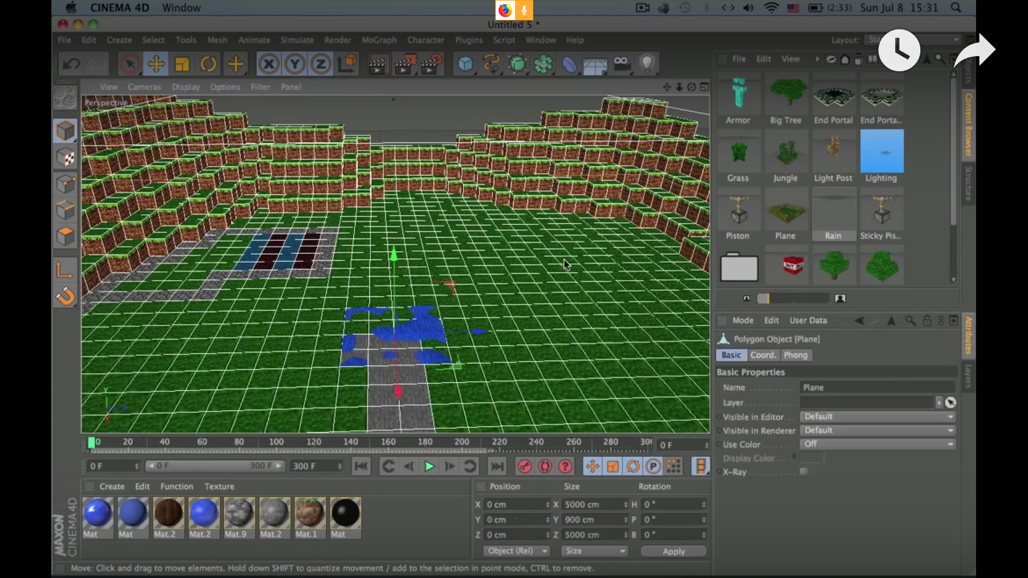
Task: Click the macOS Spotlight search icon
Action: click(x=956, y=8)
